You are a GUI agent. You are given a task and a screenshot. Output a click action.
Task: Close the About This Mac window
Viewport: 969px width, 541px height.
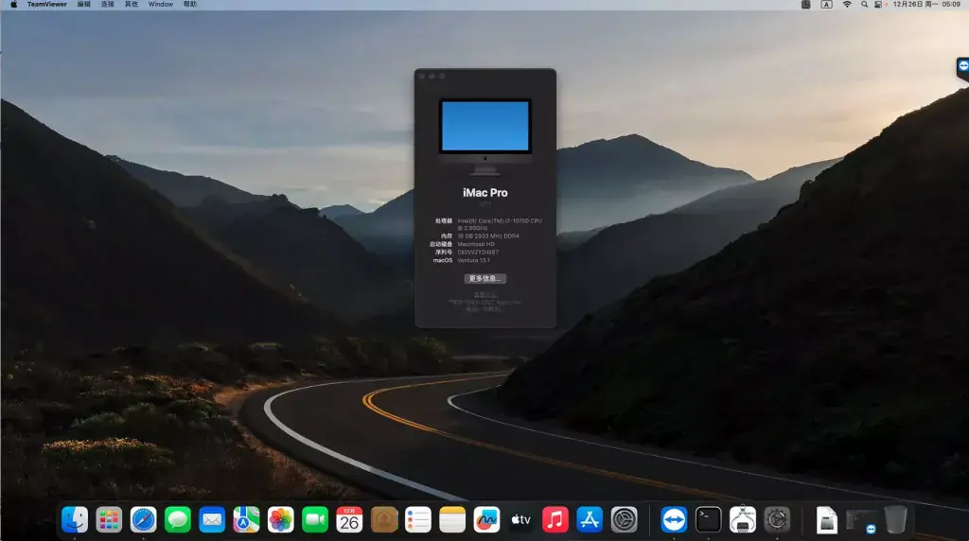[x=422, y=76]
